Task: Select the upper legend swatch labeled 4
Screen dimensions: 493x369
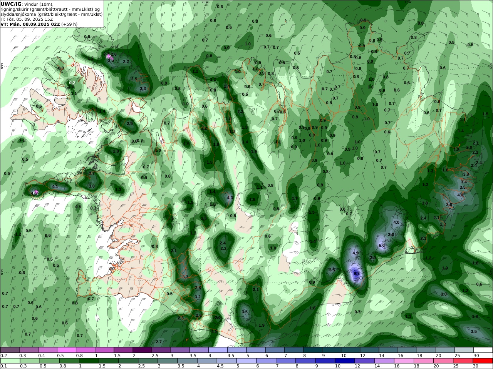Action: tap(218, 350)
